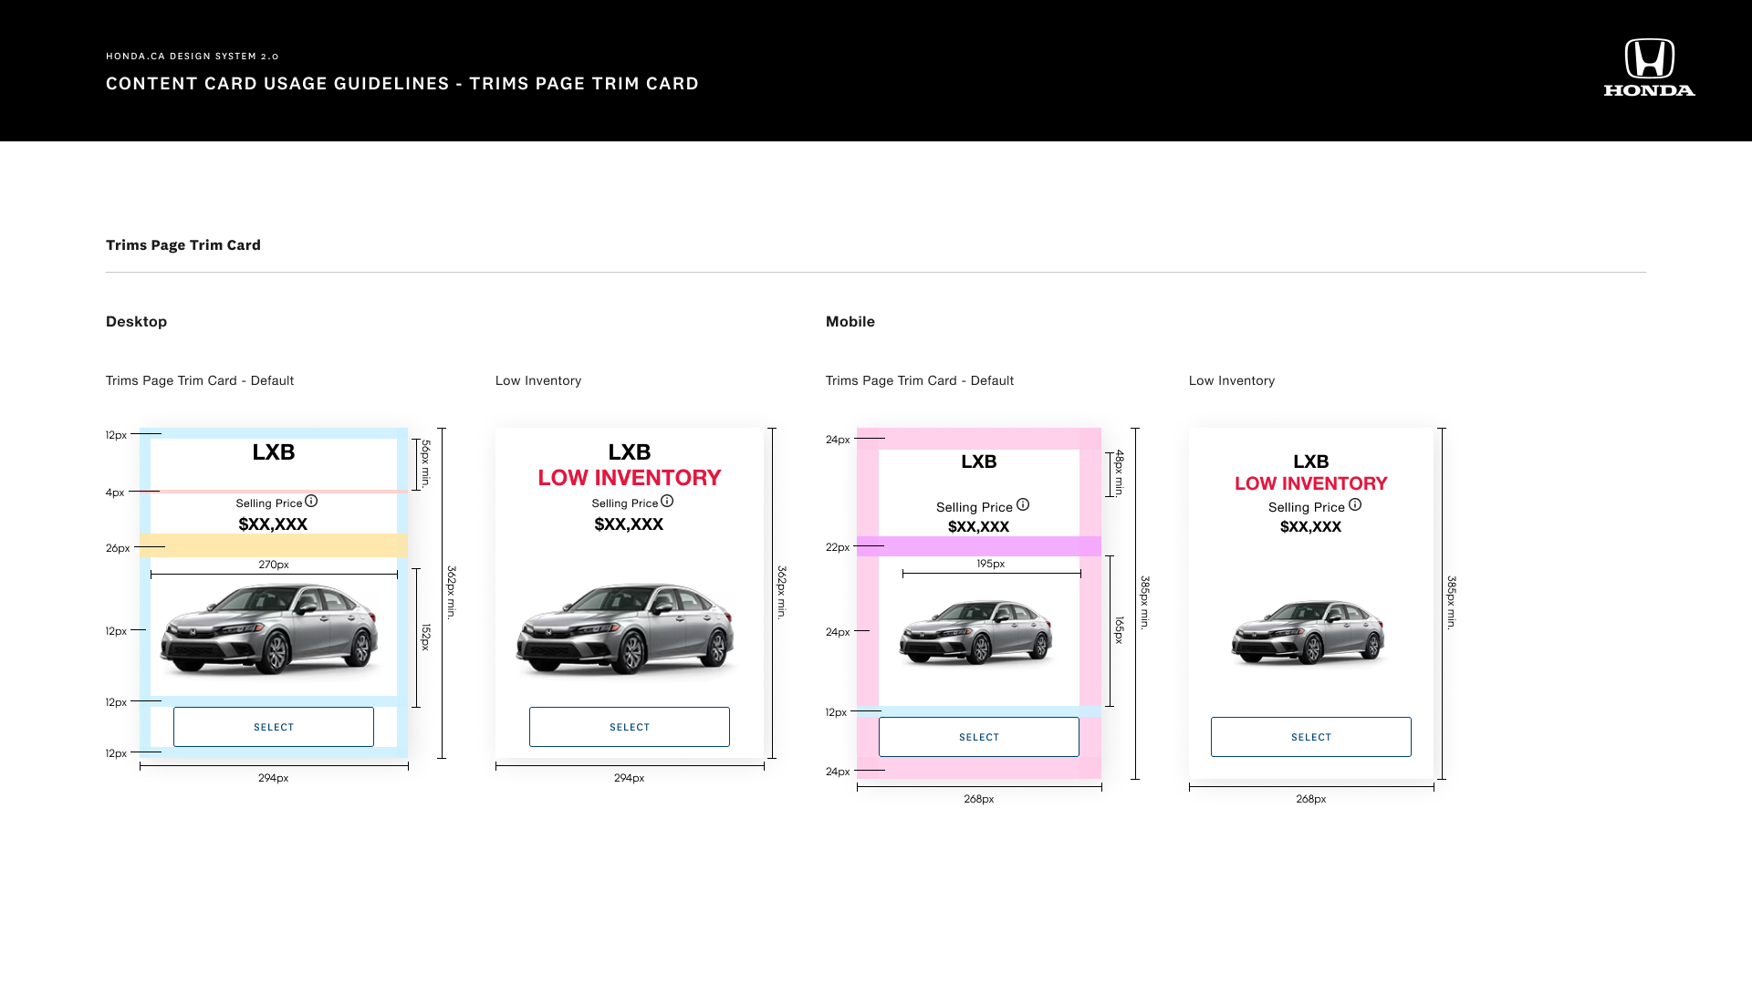The width and height of the screenshot is (1752, 985).
Task: Click info icon beside Selling Price, desktop default card
Action: coord(311,501)
